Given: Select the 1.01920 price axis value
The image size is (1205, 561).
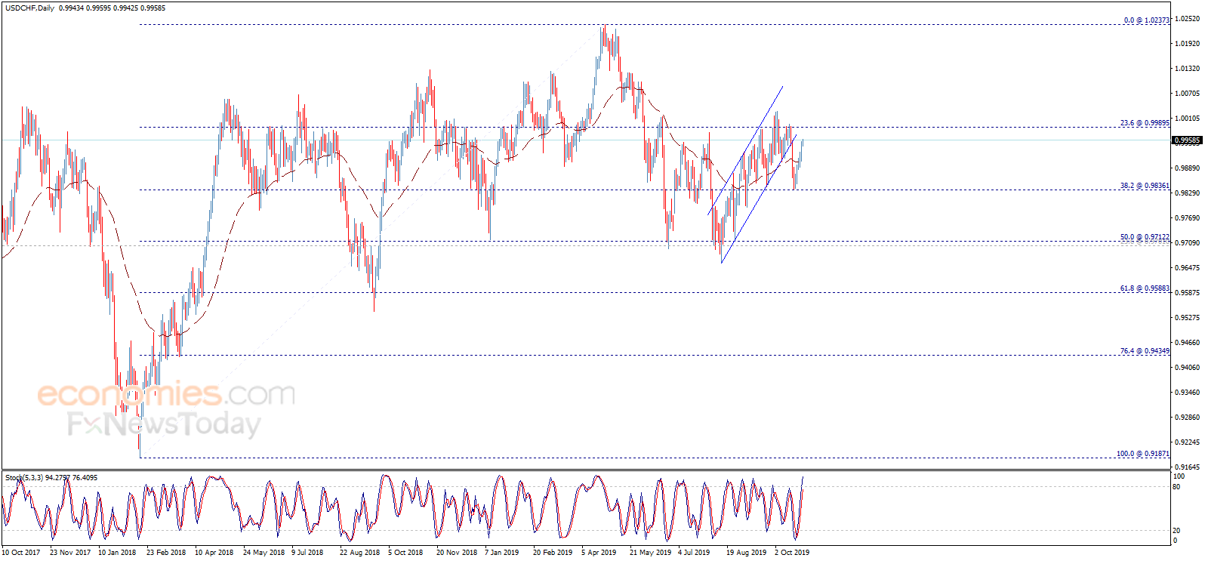Looking at the screenshot, I should [x=1187, y=44].
